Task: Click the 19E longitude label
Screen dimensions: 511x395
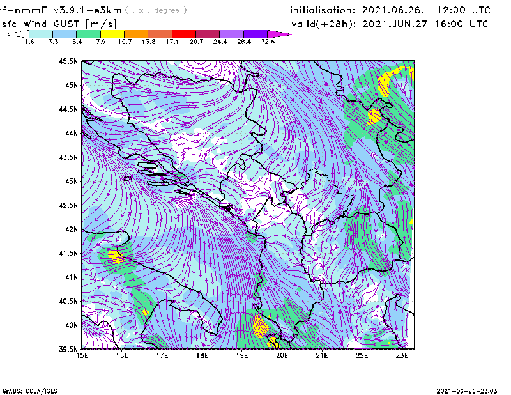Action: [242, 355]
